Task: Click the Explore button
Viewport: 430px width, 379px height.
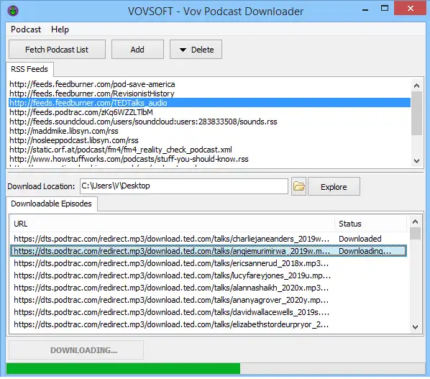Action: point(334,187)
